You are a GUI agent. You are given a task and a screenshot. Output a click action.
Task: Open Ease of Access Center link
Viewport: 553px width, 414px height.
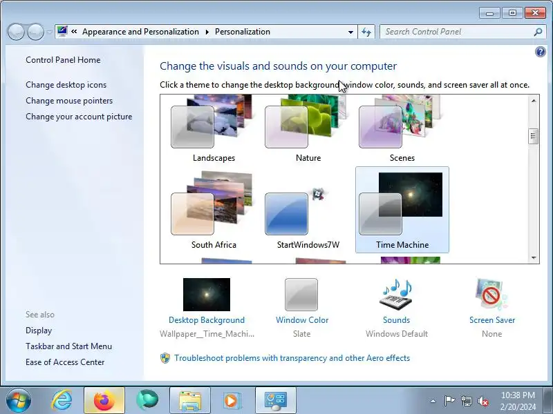click(x=65, y=362)
